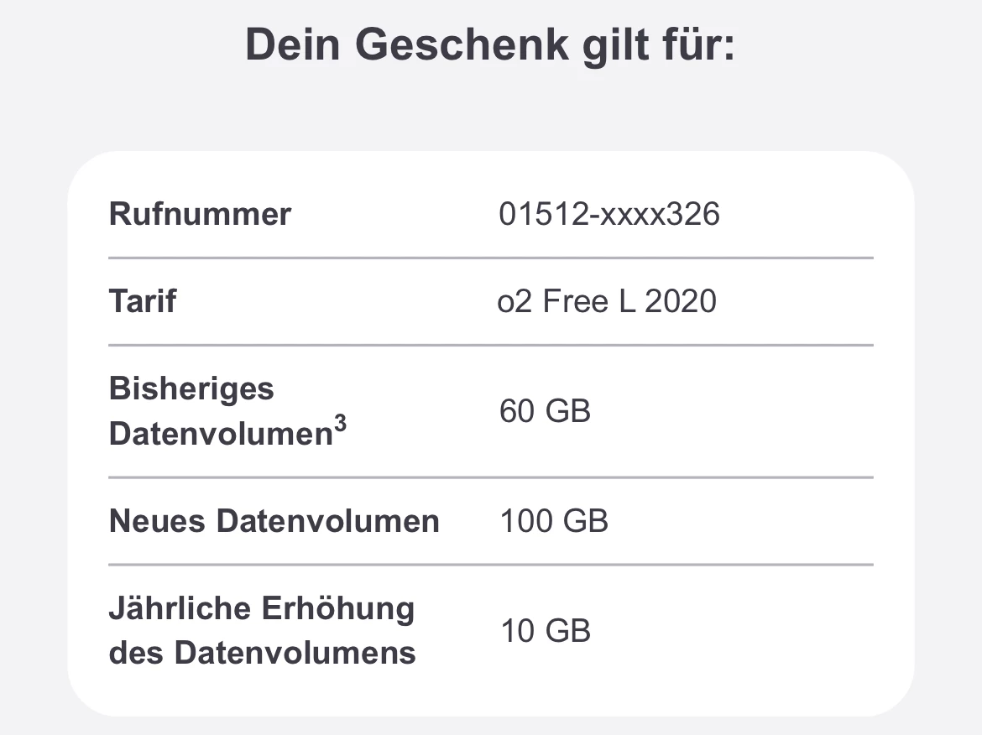Click the Tarif label
The width and height of the screenshot is (982, 735).
[143, 301]
